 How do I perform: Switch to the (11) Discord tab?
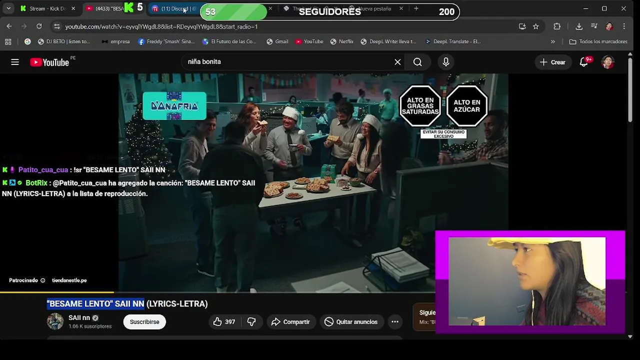coord(174,8)
